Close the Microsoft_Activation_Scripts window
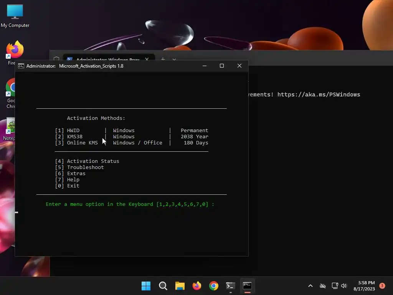This screenshot has height=295, width=393. (x=239, y=66)
